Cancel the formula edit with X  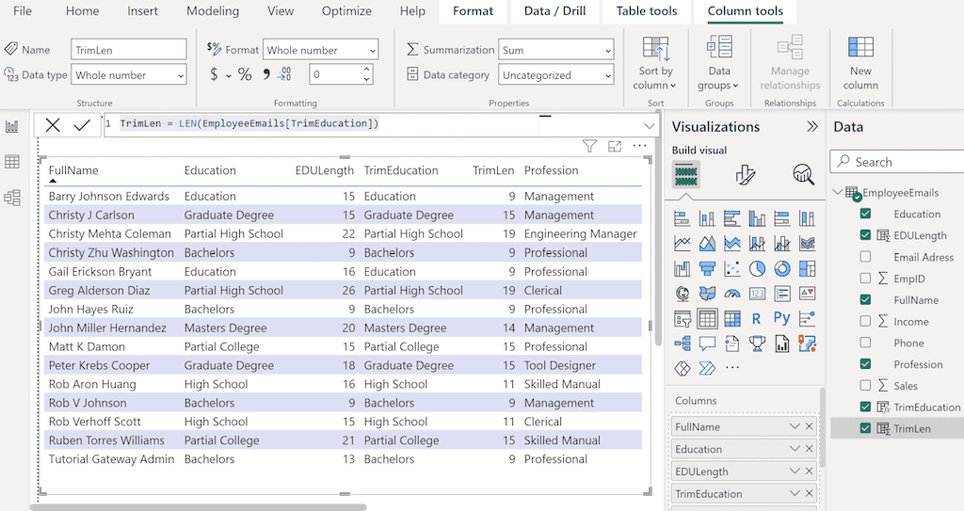(53, 125)
